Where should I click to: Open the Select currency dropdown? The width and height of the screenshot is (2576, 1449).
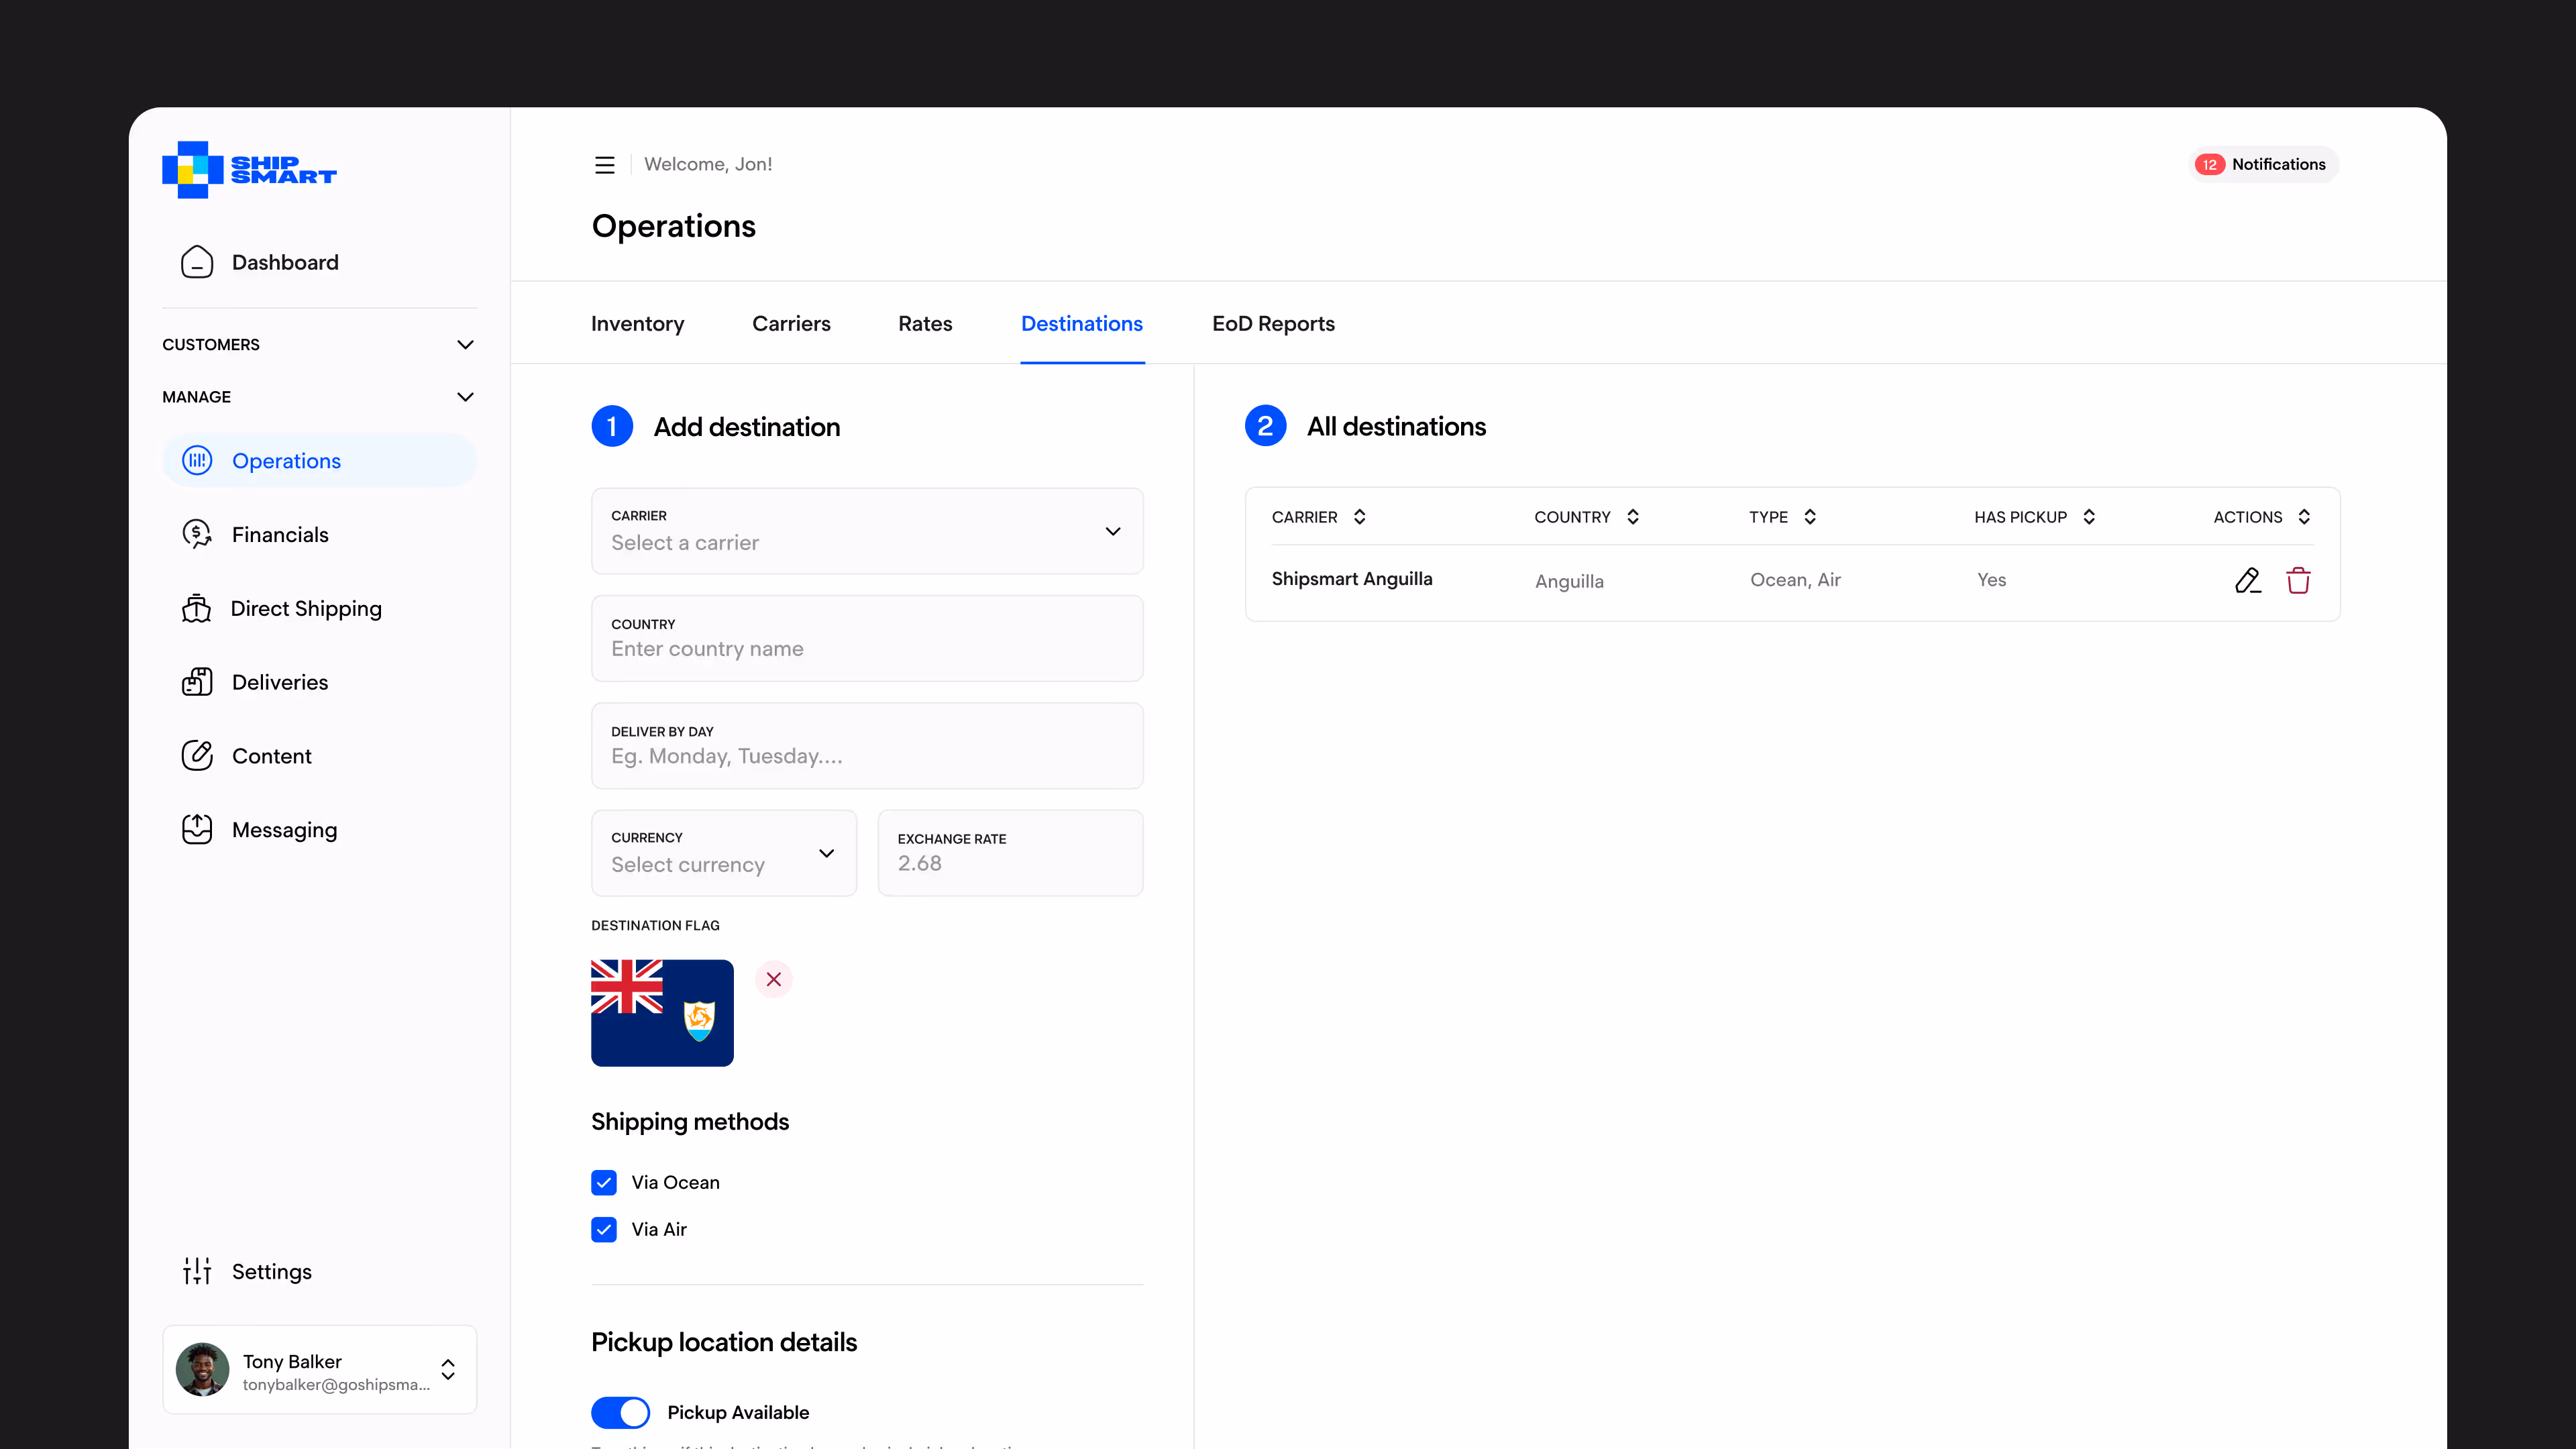[723, 853]
